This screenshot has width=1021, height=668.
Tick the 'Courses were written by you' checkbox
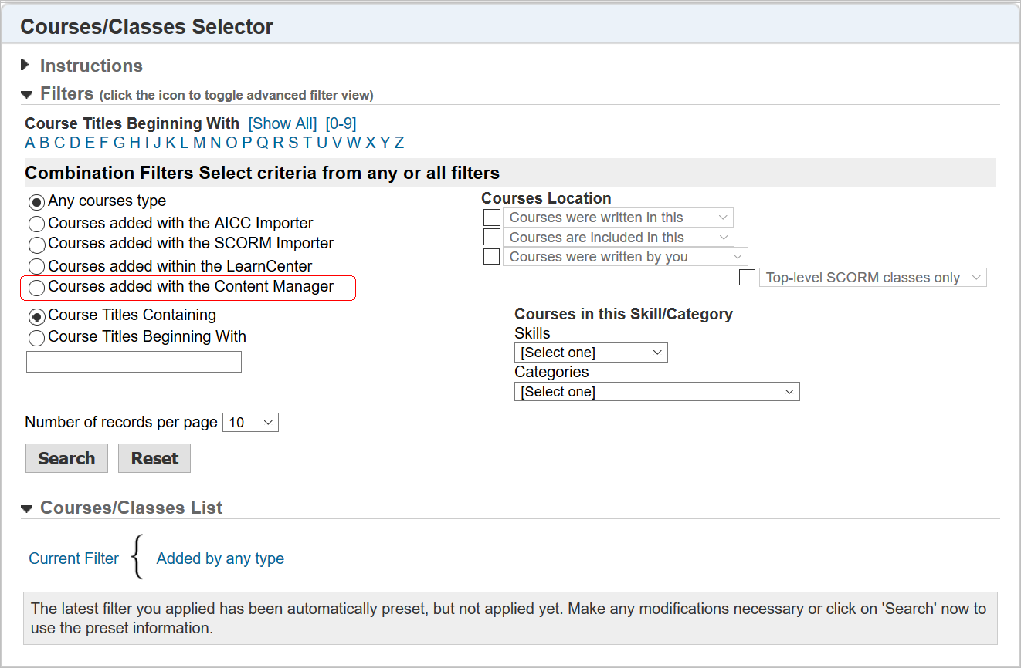pos(491,257)
